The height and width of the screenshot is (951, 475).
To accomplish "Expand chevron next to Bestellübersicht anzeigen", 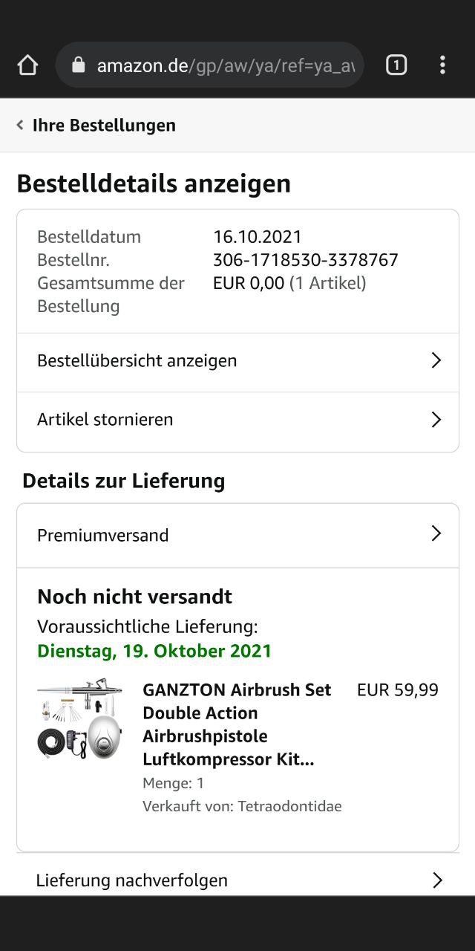I will (x=436, y=361).
